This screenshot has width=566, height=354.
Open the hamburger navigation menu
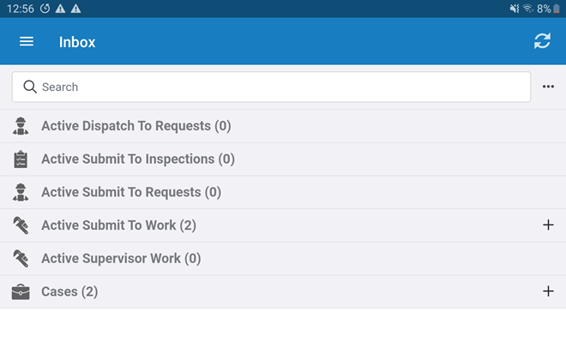tap(27, 42)
